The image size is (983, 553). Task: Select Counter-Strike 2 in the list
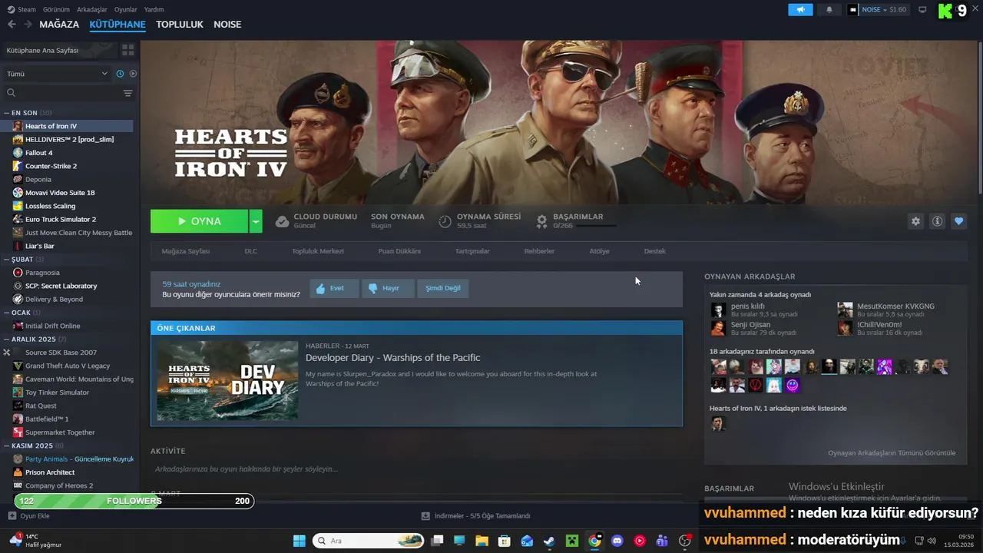[51, 166]
